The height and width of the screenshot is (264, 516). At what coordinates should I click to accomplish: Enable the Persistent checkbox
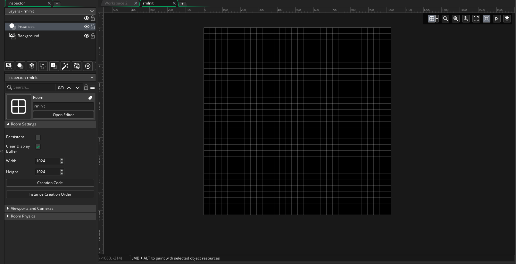pyautogui.click(x=38, y=137)
